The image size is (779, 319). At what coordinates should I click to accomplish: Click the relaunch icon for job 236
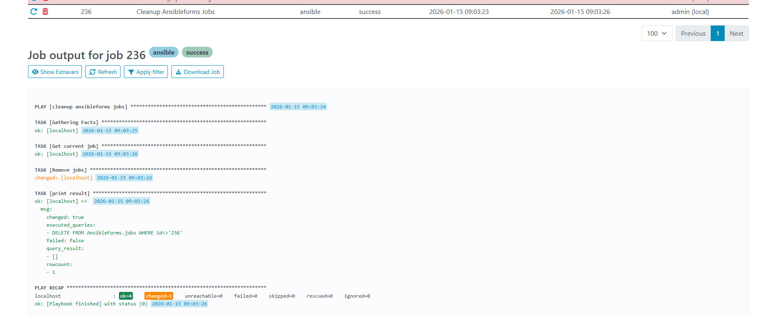click(34, 11)
